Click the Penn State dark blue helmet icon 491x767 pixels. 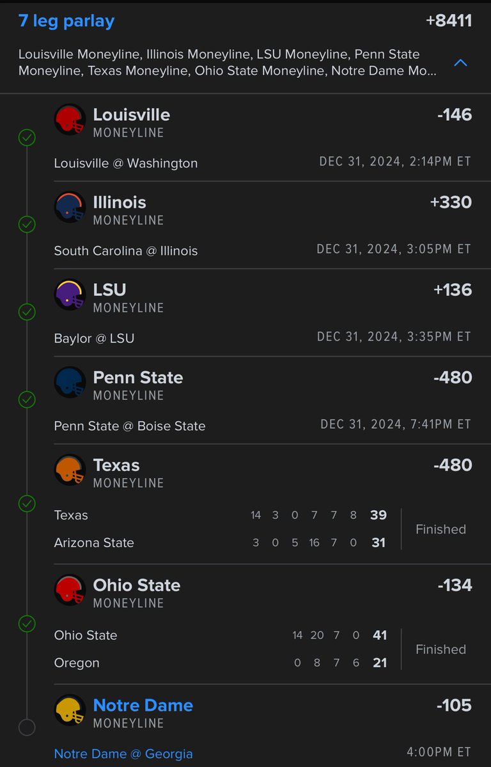(70, 382)
